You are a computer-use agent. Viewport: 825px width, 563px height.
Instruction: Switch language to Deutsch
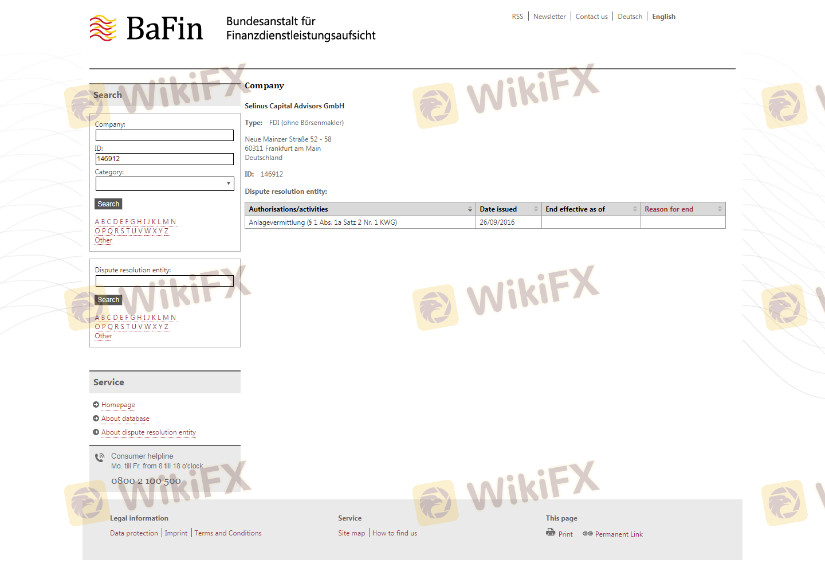tap(630, 17)
